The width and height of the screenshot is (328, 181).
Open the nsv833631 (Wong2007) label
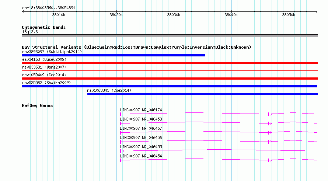44,67
